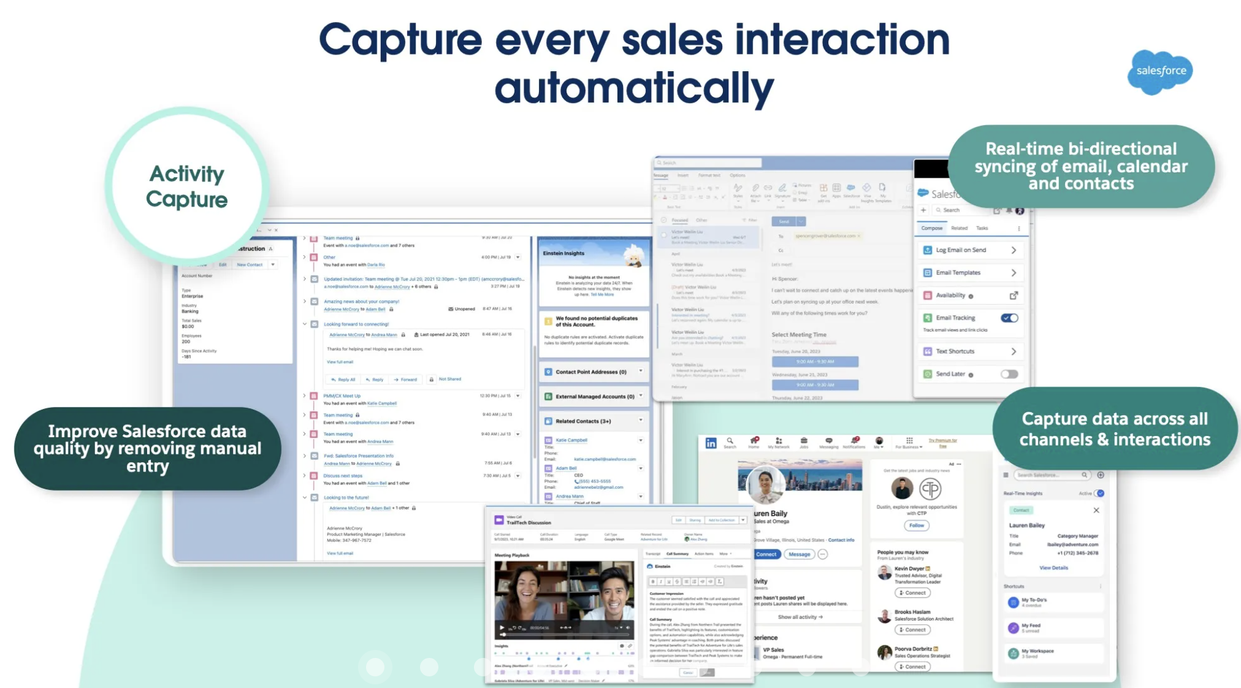Switch to Tasks tab in Salesforce panel
The height and width of the screenshot is (688, 1241).
(982, 228)
